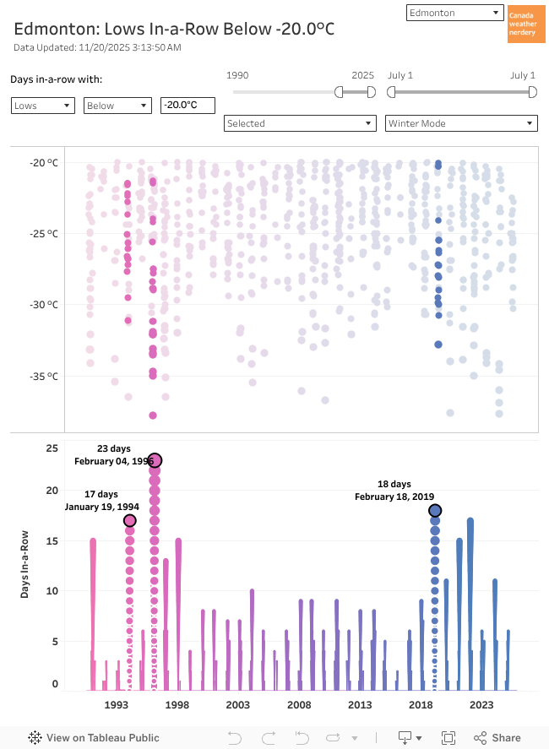Open the Lows temperature type dropdown
This screenshot has height=749, width=549.
(43, 106)
